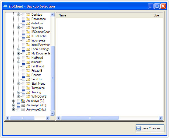Expand the Desktop tree node
Image resolution: width=169 pixels, height=138 pixels.
tap(19, 15)
